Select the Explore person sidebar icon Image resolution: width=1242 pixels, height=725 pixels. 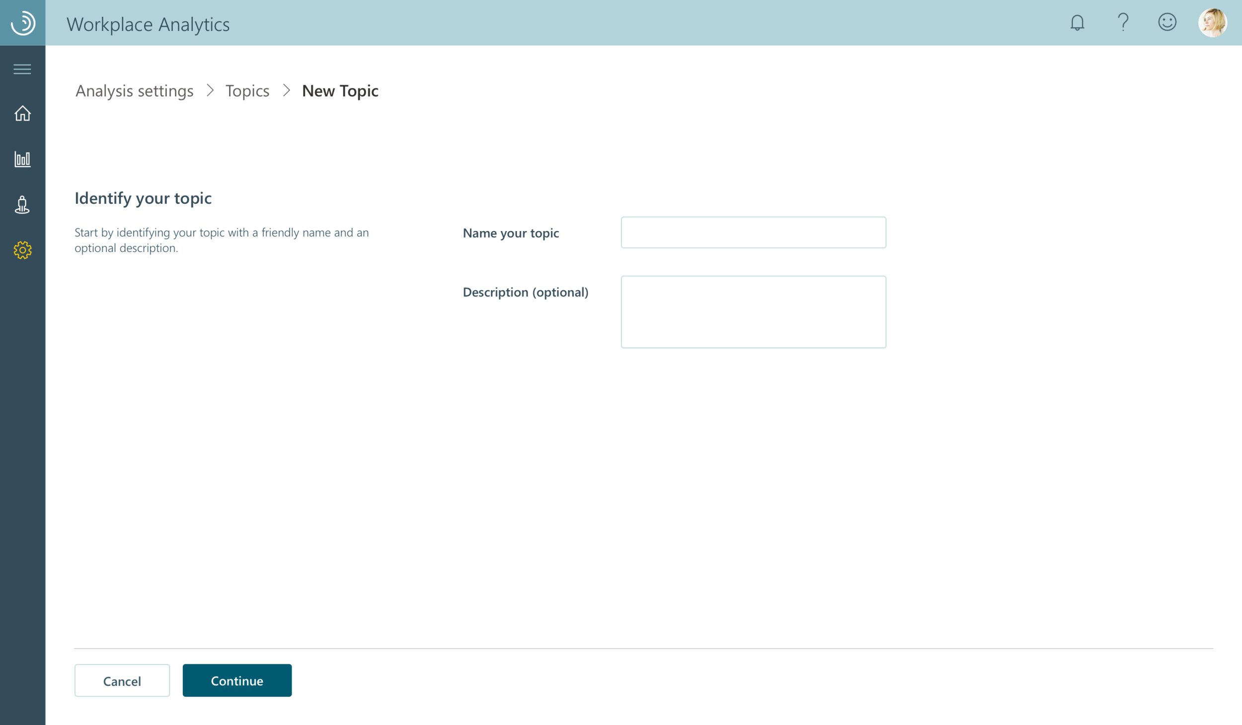point(22,205)
